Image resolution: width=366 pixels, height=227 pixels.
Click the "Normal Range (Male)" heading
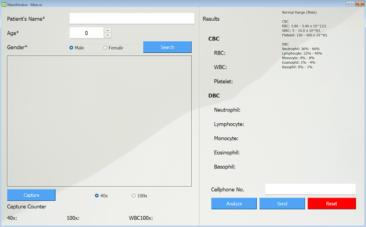(299, 12)
